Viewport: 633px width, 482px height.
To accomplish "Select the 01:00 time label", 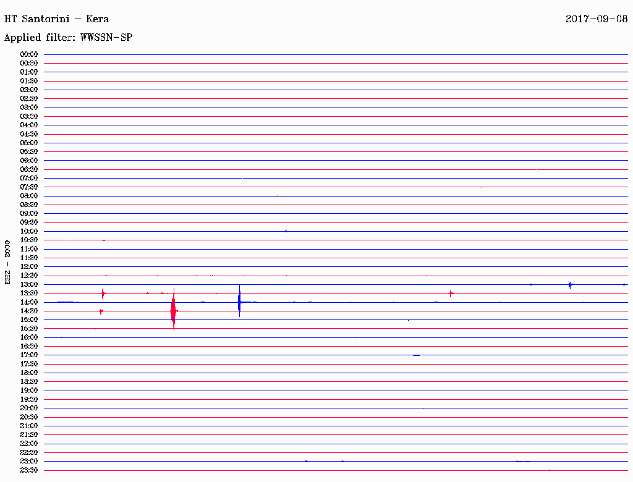I will pyautogui.click(x=29, y=72).
